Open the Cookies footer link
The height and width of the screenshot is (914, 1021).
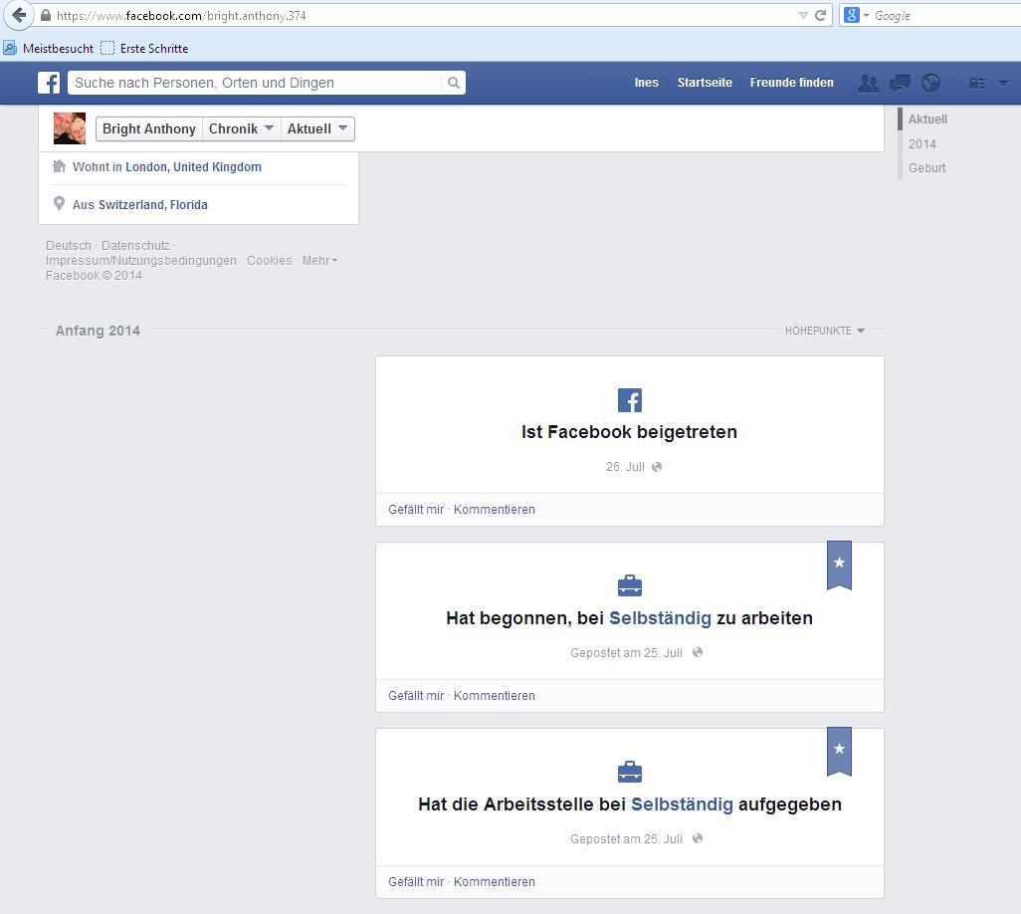(x=269, y=261)
